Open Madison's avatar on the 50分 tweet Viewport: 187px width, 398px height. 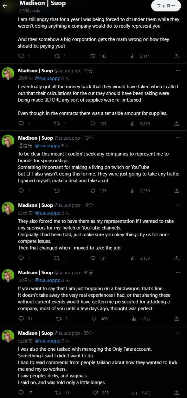pyautogui.click(x=8, y=336)
